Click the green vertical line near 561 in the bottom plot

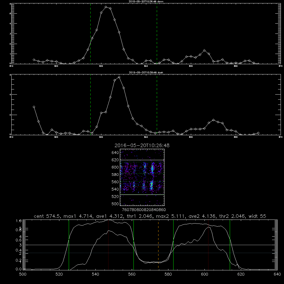[134, 245]
